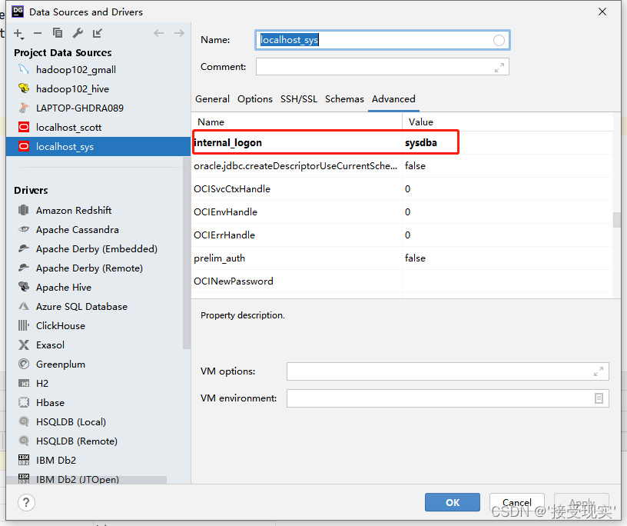Screen dimensions: 627x526
Task: Select the OCIEnvHandle property row
Action: 402,212
